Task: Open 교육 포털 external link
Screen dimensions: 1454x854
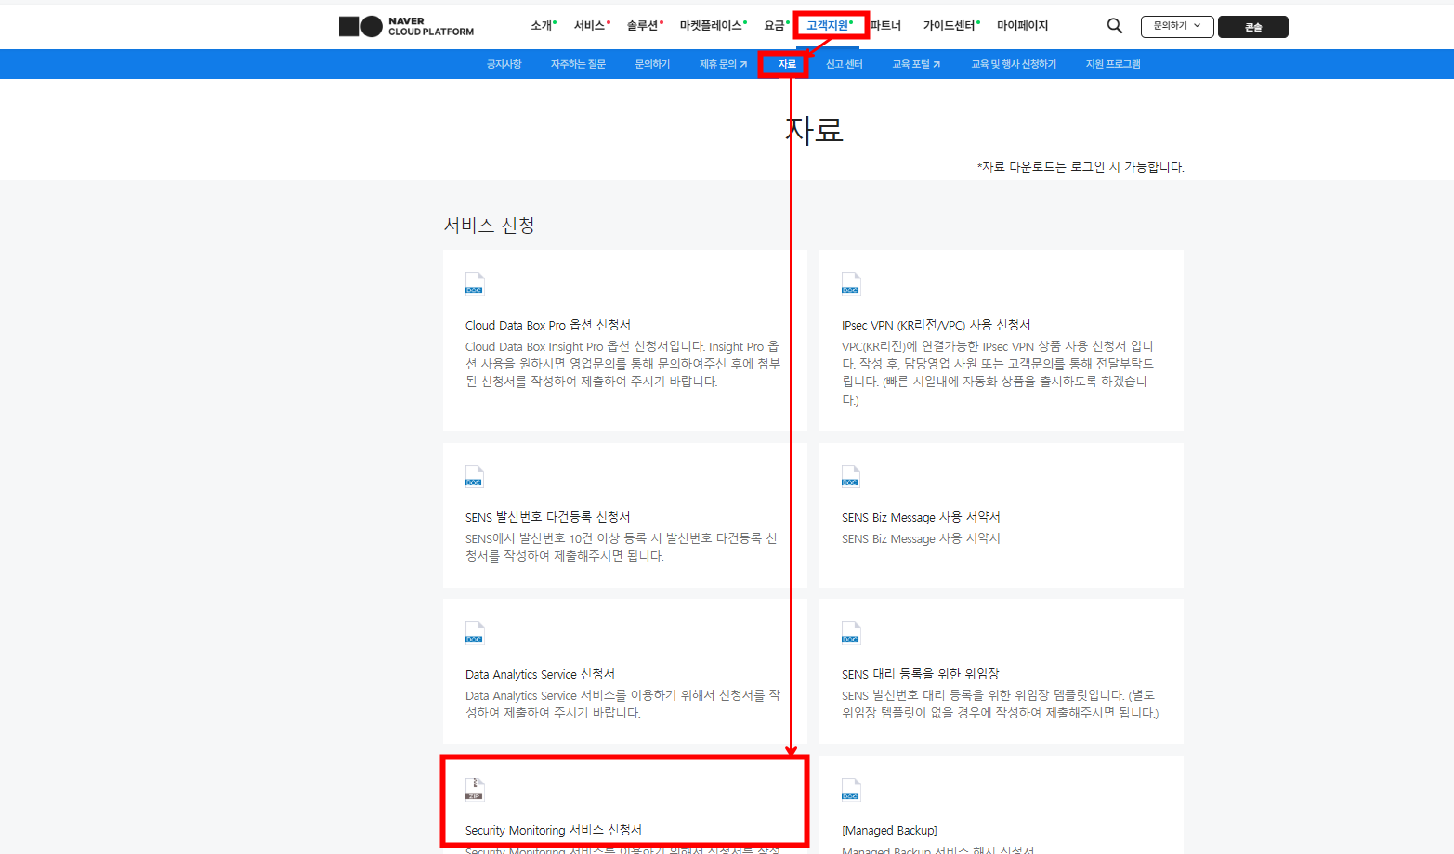Action: click(916, 64)
